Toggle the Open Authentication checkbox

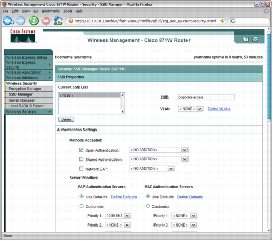tap(81, 150)
